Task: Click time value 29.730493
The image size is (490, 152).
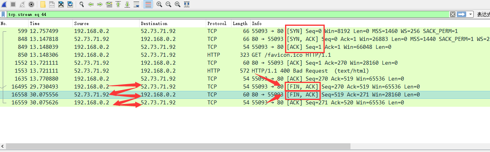Action: tap(44, 87)
